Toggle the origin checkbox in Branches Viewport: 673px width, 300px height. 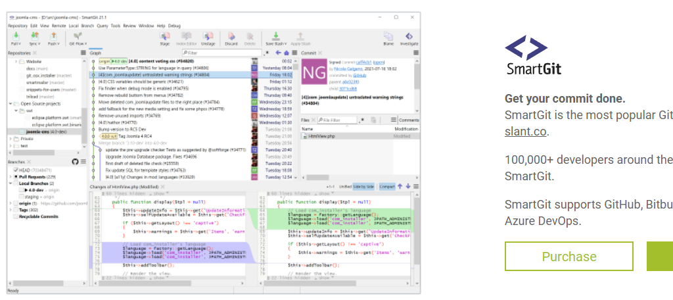(x=16, y=203)
